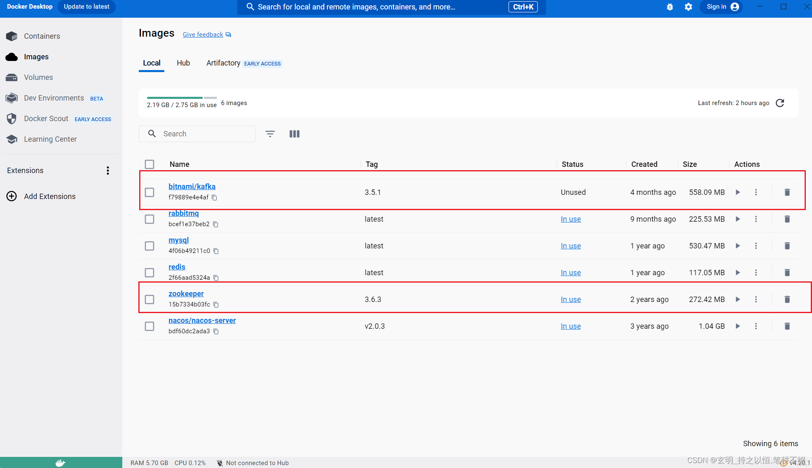Open the images filter dropdown
The image size is (812, 468).
(270, 133)
